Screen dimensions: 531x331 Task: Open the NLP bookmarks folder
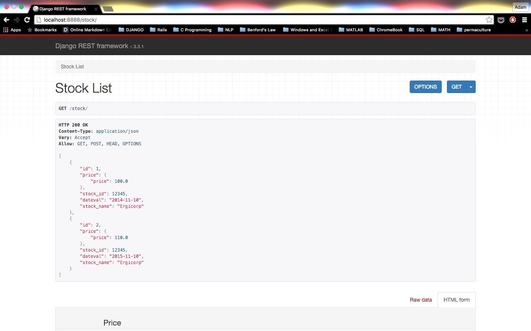click(225, 30)
